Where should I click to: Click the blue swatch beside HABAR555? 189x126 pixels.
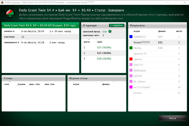pyautogui.click(x=131, y=37)
